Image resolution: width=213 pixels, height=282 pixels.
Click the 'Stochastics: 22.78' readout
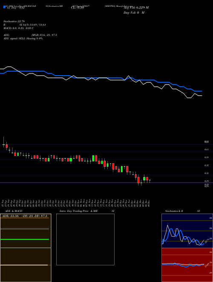click(x=14, y=21)
